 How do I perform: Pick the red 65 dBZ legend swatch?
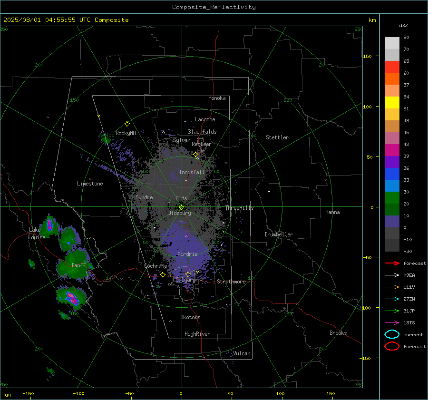[x=392, y=67]
